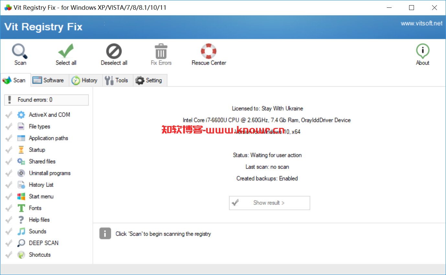
Task: Select the 'Application paths' label
Action: click(x=49, y=138)
